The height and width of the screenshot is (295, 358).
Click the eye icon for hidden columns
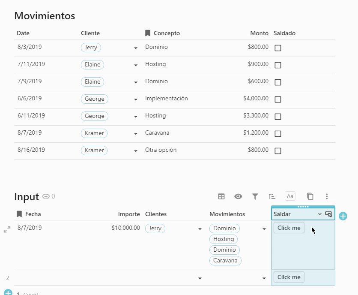(x=238, y=196)
